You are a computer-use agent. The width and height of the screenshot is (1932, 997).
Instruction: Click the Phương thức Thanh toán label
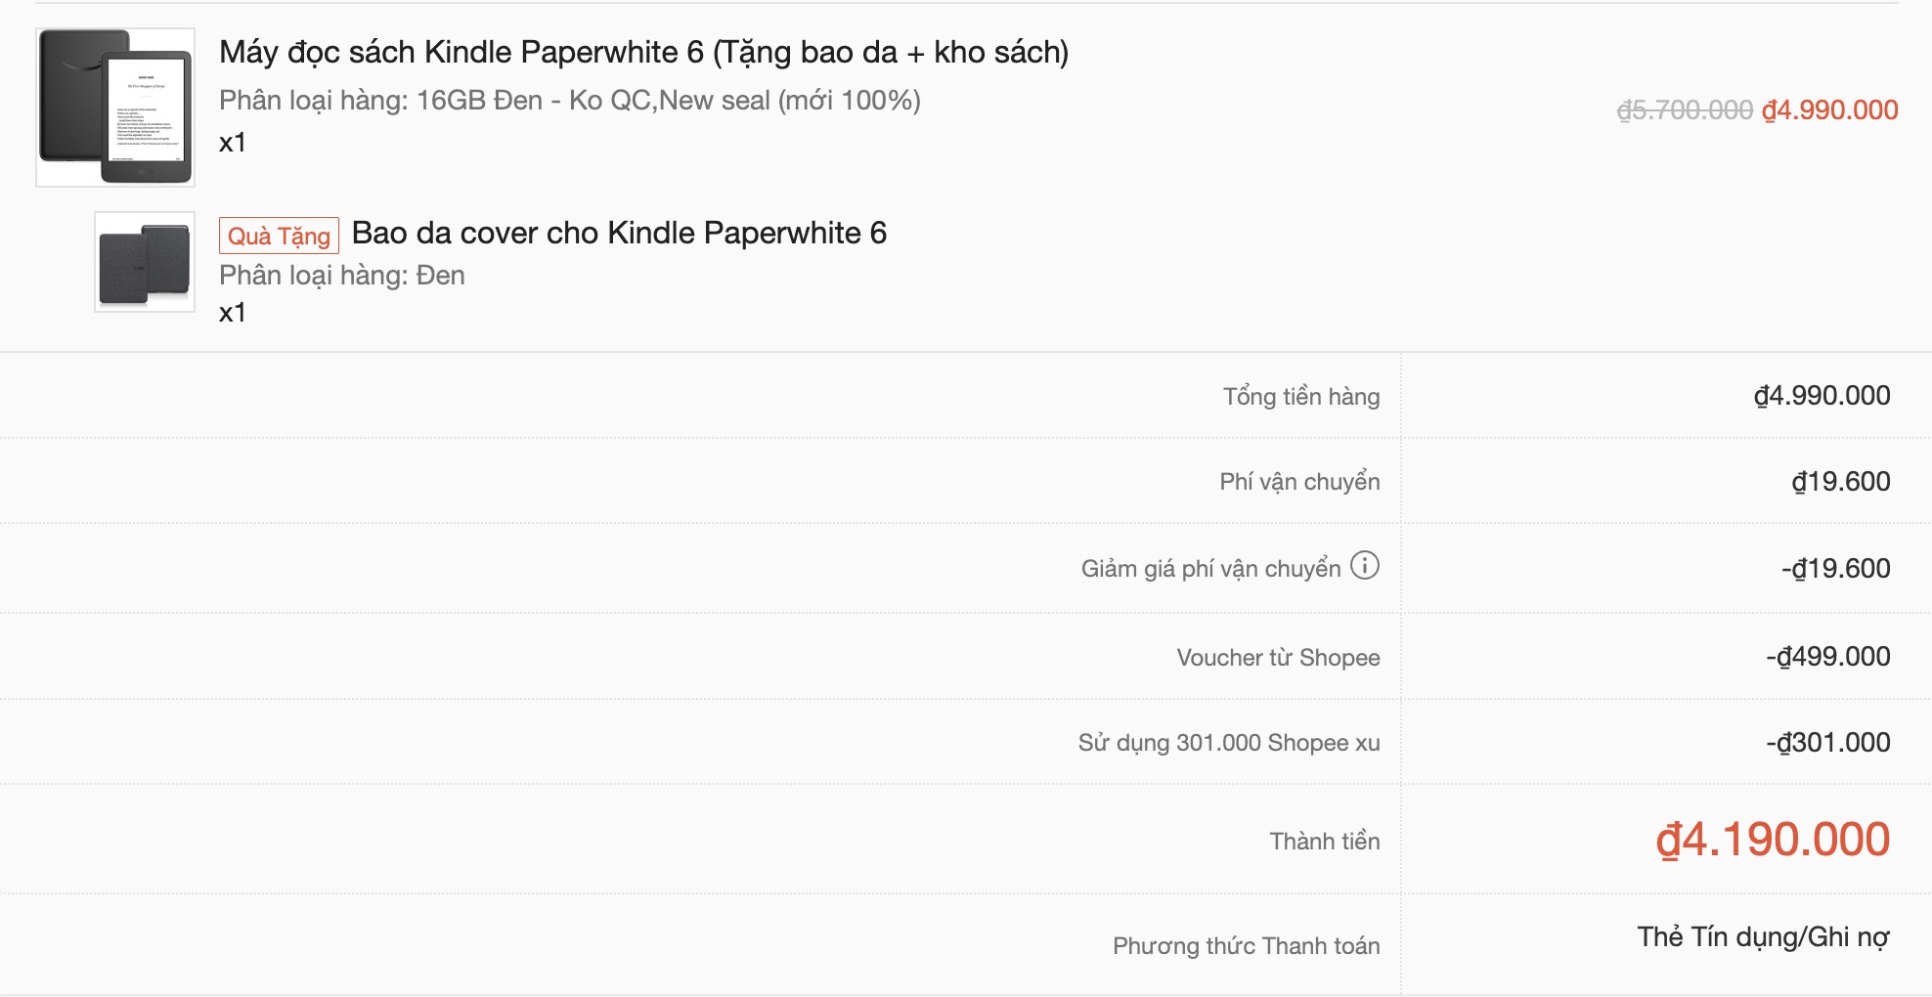1246,946
